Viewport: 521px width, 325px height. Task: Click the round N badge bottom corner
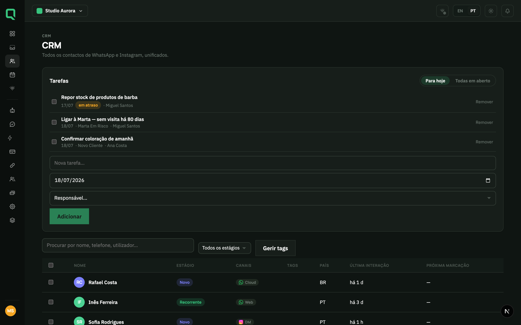[x=507, y=311]
